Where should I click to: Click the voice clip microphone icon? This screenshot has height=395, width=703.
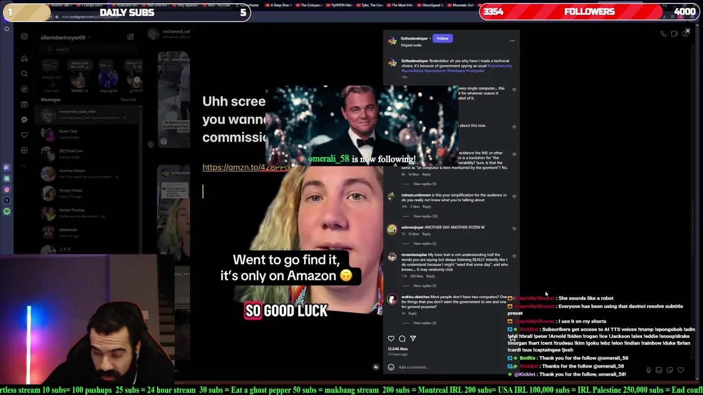click(x=649, y=370)
